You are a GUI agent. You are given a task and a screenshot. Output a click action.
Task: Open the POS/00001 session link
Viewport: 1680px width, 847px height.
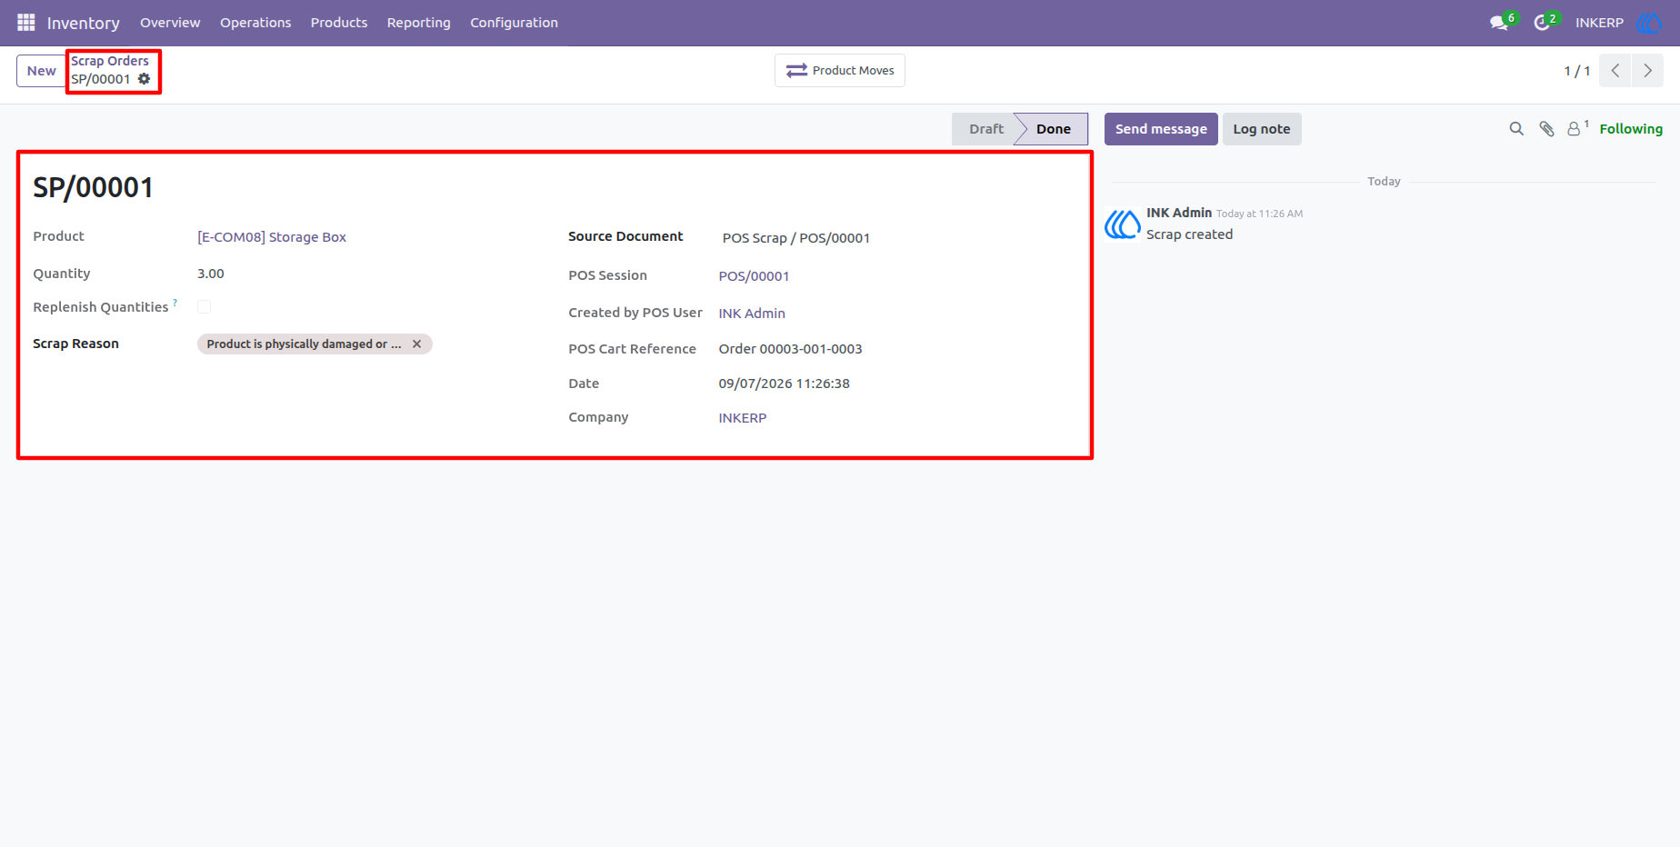tap(754, 276)
